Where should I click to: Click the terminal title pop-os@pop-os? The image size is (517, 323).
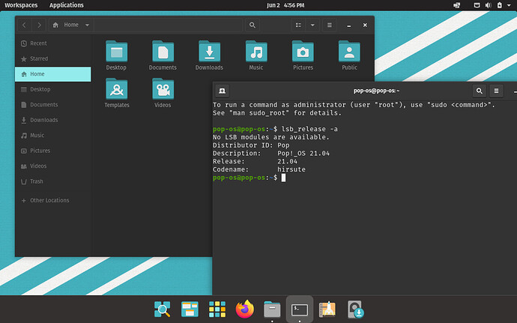(377, 91)
